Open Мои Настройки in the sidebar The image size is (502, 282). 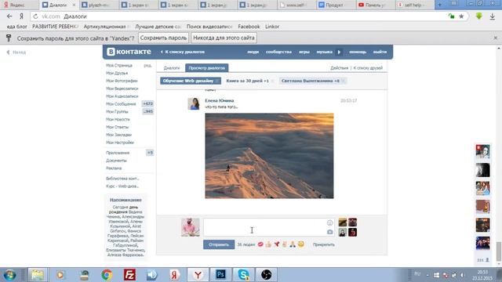coord(120,143)
